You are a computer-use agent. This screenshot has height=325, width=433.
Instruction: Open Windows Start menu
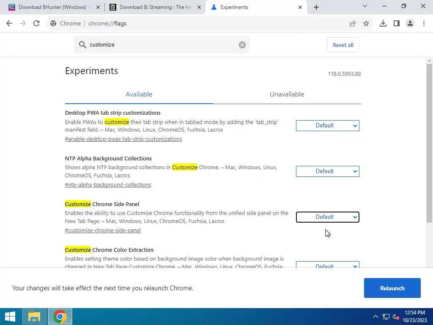10,317
